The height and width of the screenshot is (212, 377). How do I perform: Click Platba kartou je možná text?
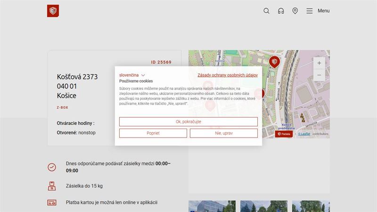(112, 203)
